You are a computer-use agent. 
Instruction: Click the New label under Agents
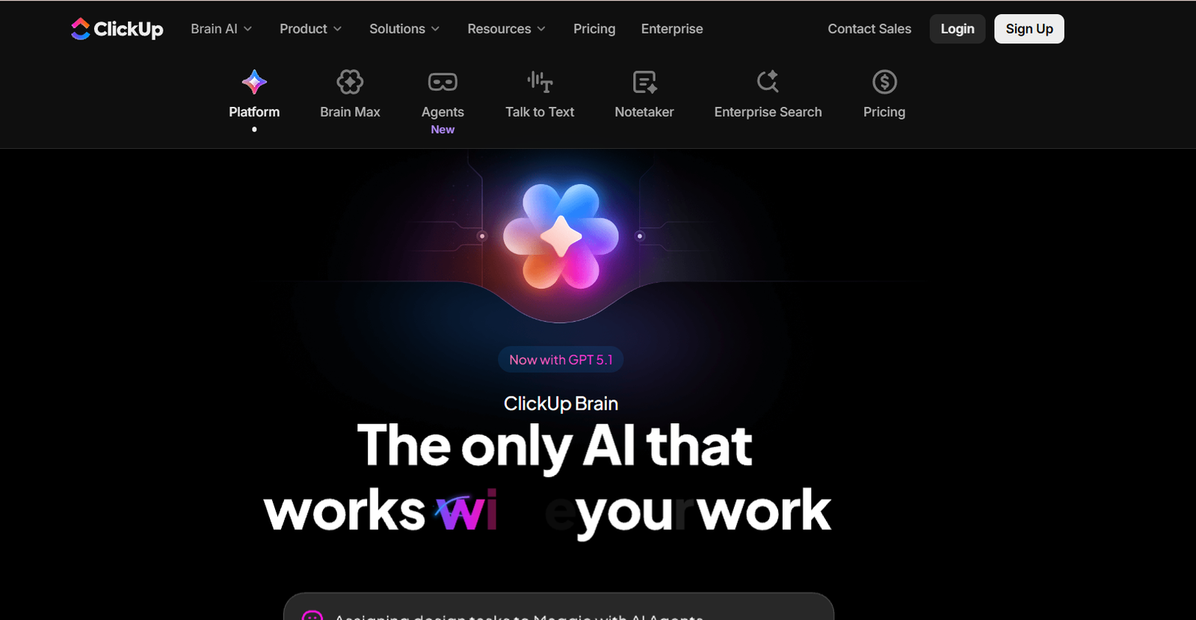point(443,129)
